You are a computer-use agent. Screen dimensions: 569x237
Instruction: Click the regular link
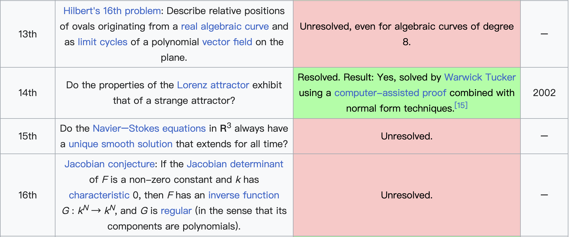coord(176,211)
